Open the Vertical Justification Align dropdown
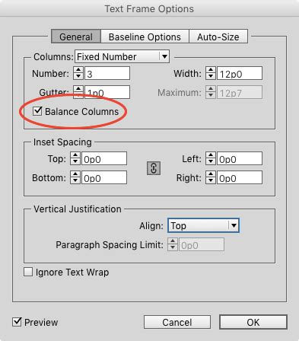This screenshot has width=299, height=341. 203,225
